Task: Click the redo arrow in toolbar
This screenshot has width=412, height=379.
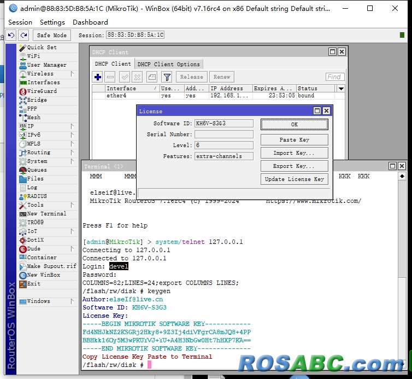Action: click(x=24, y=35)
